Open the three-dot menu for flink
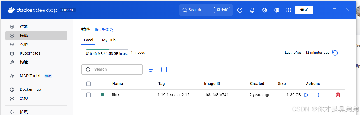Screen dimensions: 360x115 tap(318, 95)
